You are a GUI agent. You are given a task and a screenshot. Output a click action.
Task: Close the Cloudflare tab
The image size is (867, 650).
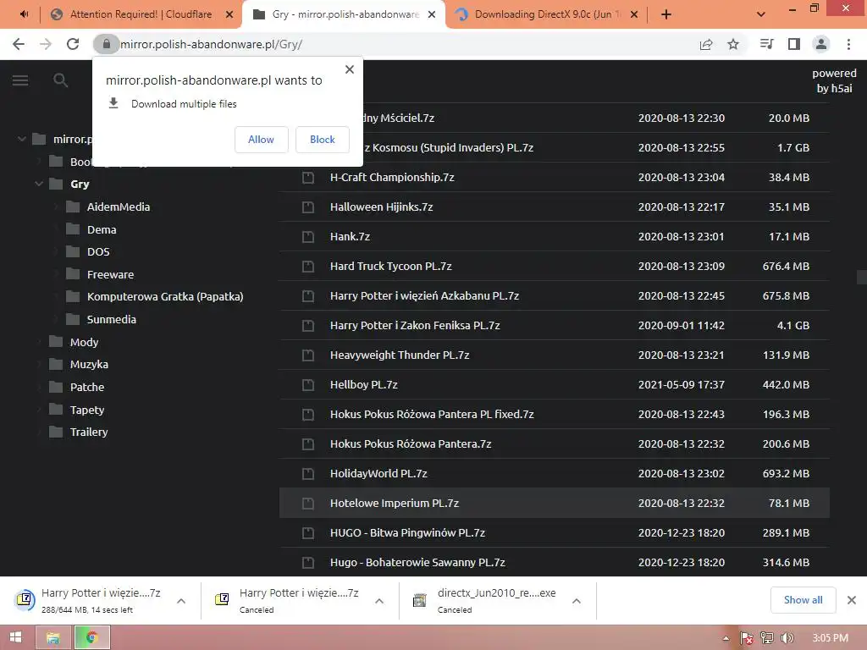pyautogui.click(x=229, y=14)
